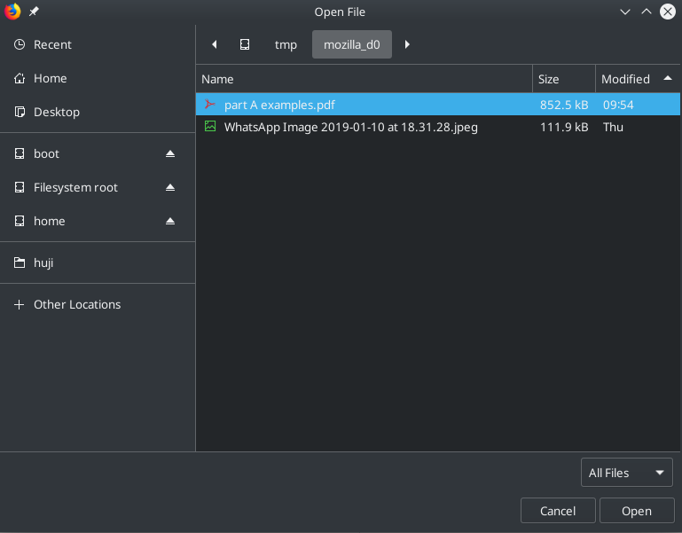
Task: Open the huji bookmark folder
Action: click(98, 263)
